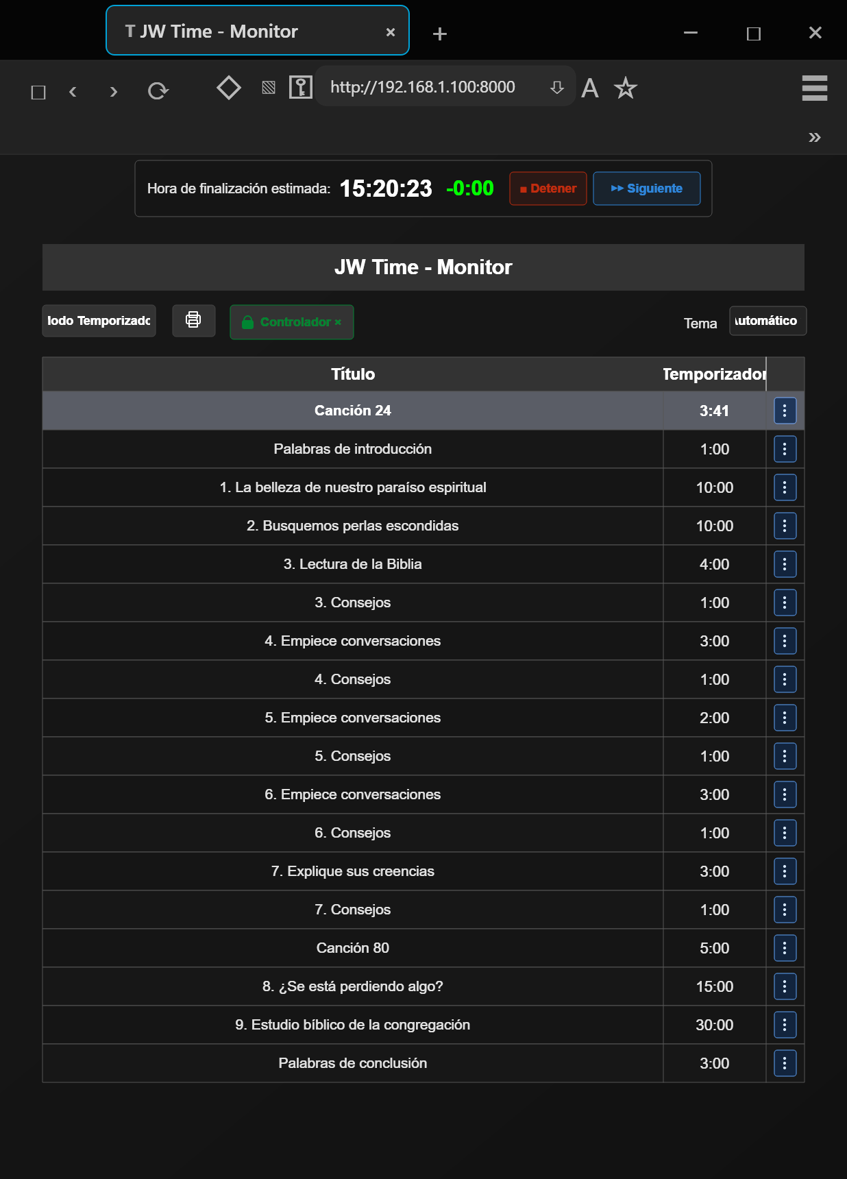Close the JW Time - Monitor tab
The width and height of the screenshot is (847, 1179).
coord(391,32)
